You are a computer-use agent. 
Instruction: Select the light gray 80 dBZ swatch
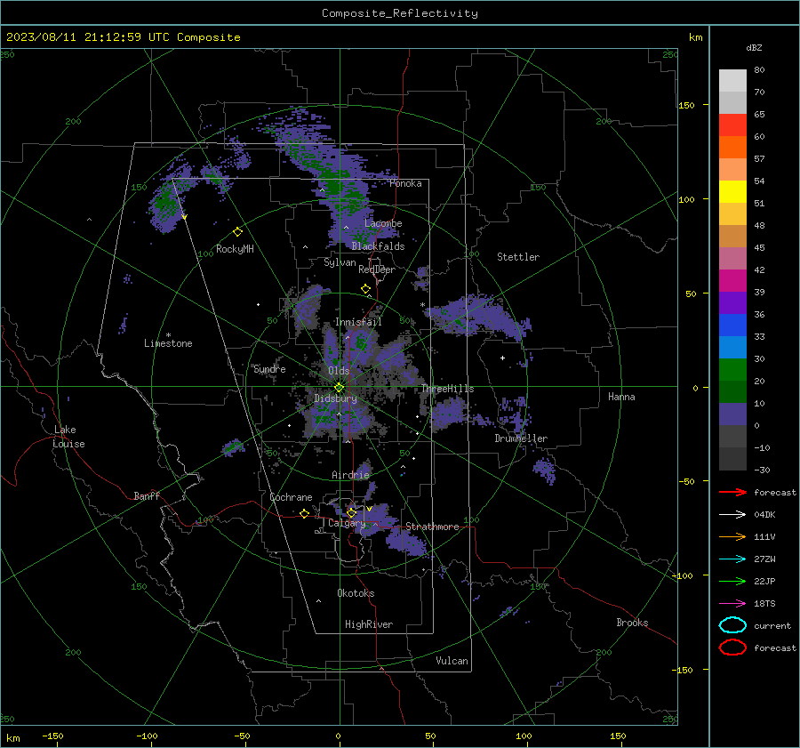732,80
